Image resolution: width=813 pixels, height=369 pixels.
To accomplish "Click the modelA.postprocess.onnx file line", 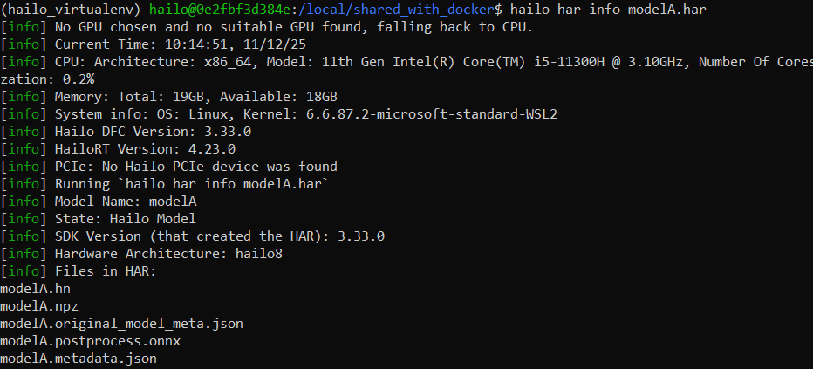I will click(90, 340).
